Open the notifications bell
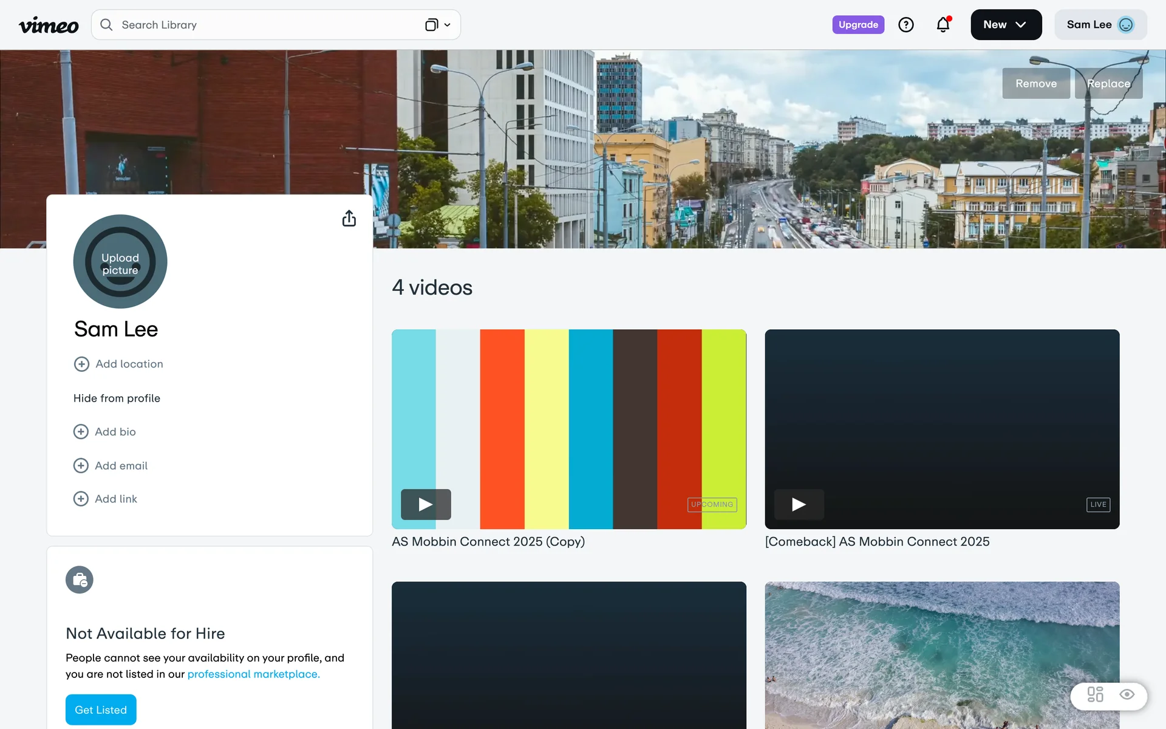Image resolution: width=1166 pixels, height=729 pixels. pyautogui.click(x=943, y=25)
